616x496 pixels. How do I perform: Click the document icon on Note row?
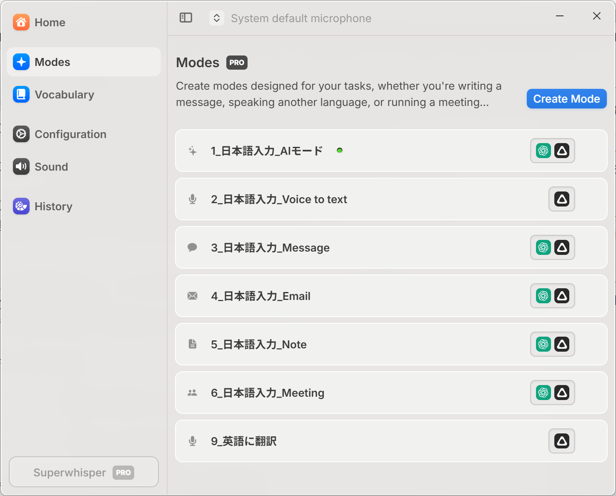tap(193, 344)
